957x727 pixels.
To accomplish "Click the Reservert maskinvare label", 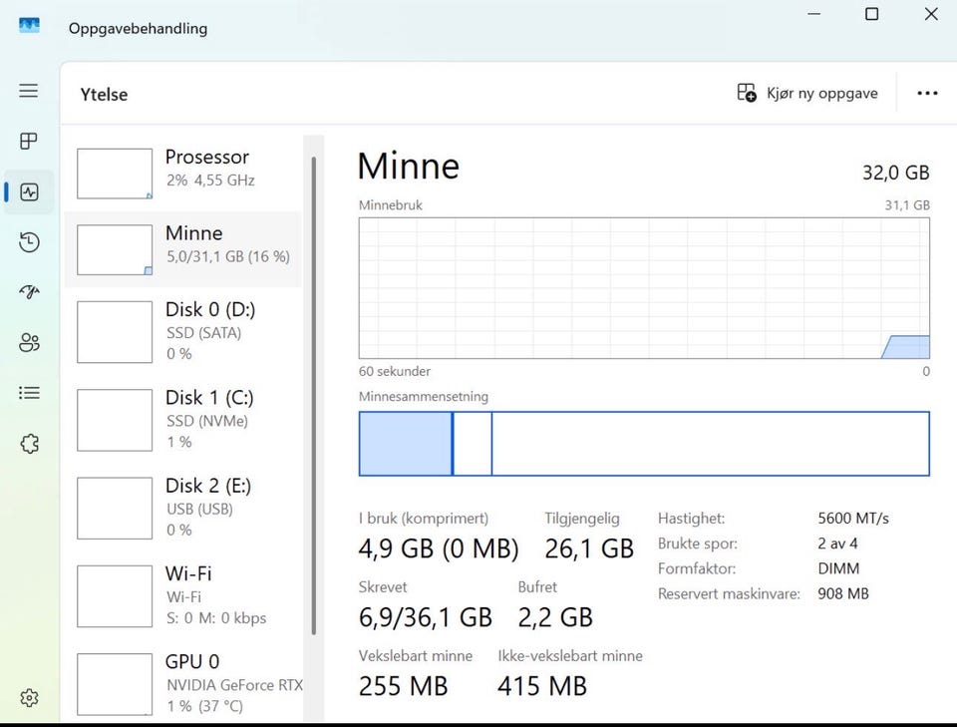I will coord(729,594).
